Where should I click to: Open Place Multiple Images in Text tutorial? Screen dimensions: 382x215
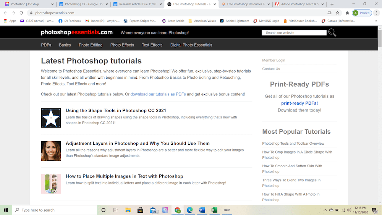125,176
